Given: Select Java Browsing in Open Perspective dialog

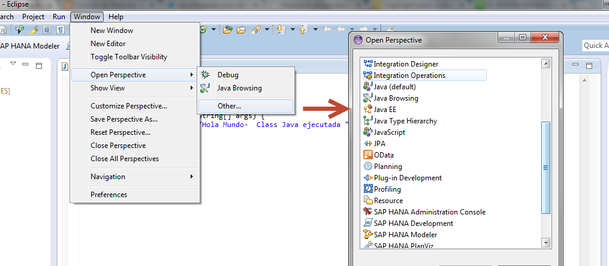Looking at the screenshot, I should pos(391,98).
